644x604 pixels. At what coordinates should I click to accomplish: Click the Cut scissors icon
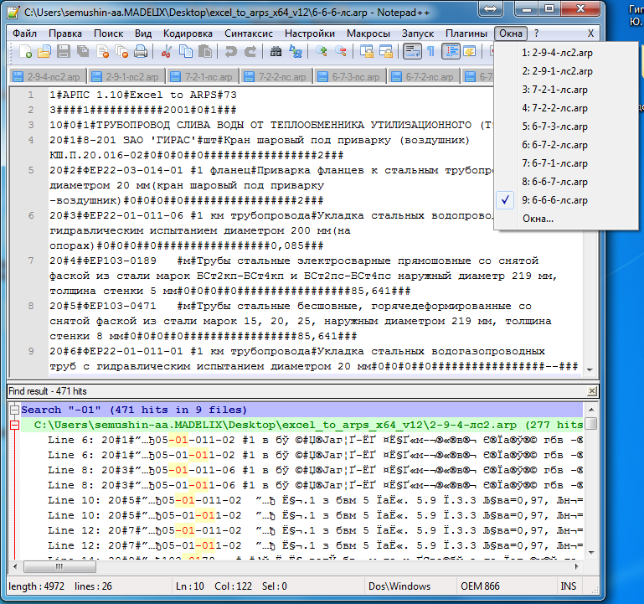(166, 52)
